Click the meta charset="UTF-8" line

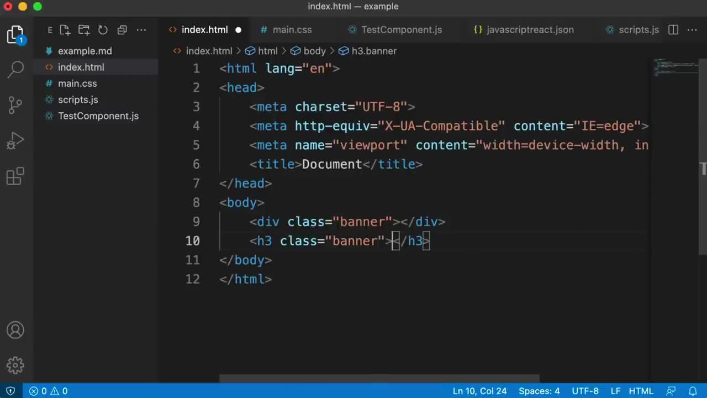[x=332, y=107]
